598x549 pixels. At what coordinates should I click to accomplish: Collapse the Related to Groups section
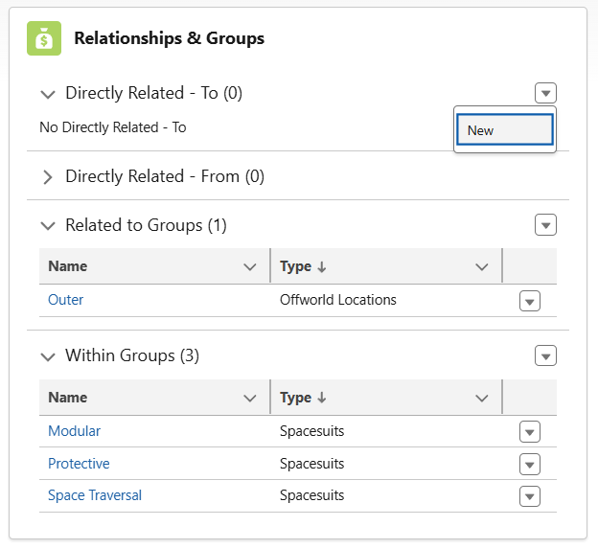(x=48, y=226)
